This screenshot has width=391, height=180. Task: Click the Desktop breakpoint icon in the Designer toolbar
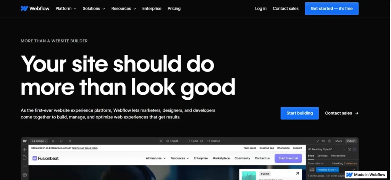coord(208,141)
